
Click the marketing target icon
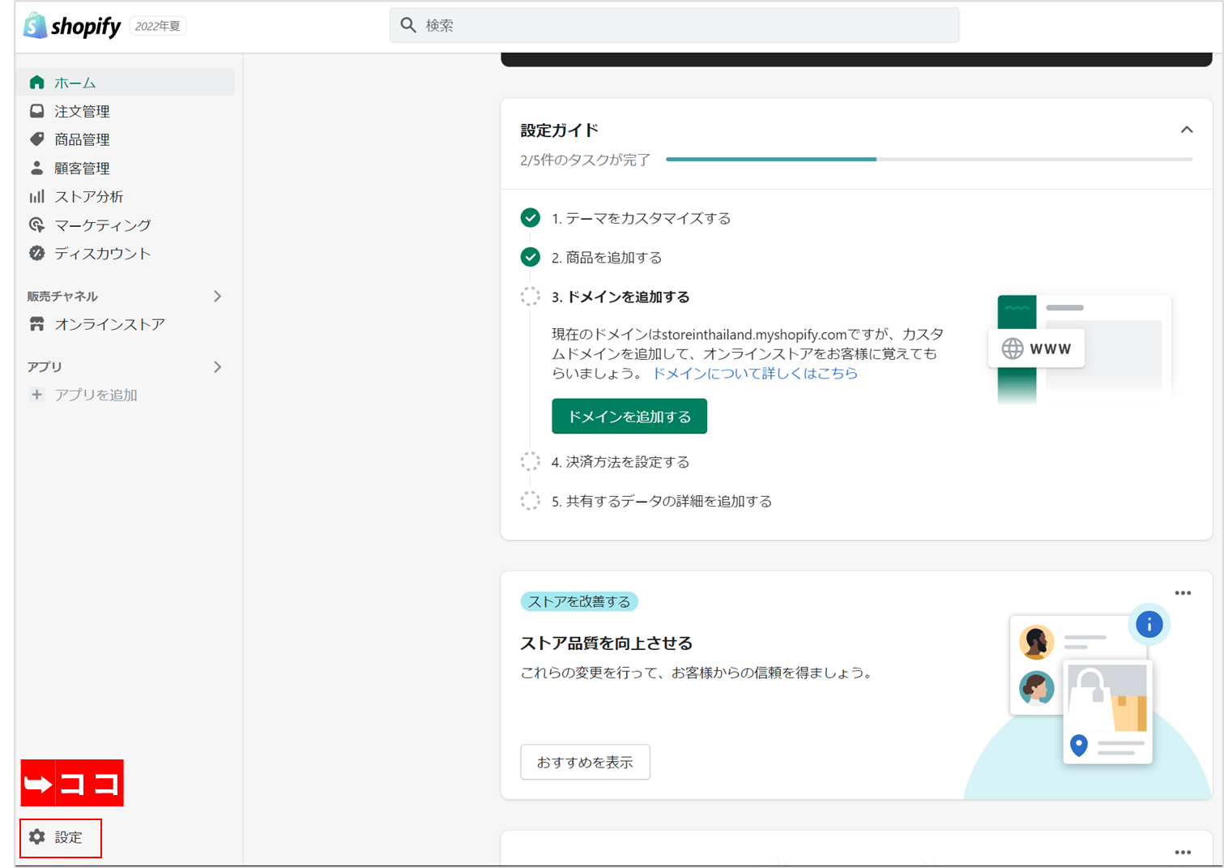tap(36, 224)
